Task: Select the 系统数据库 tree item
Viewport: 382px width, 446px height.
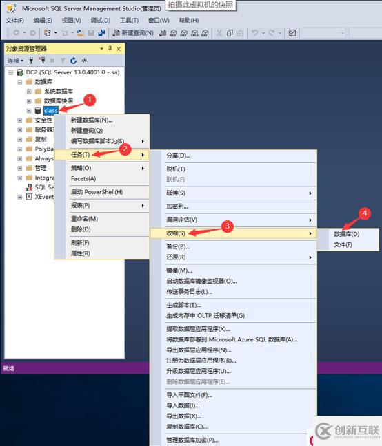Action: pyautogui.click(x=59, y=92)
